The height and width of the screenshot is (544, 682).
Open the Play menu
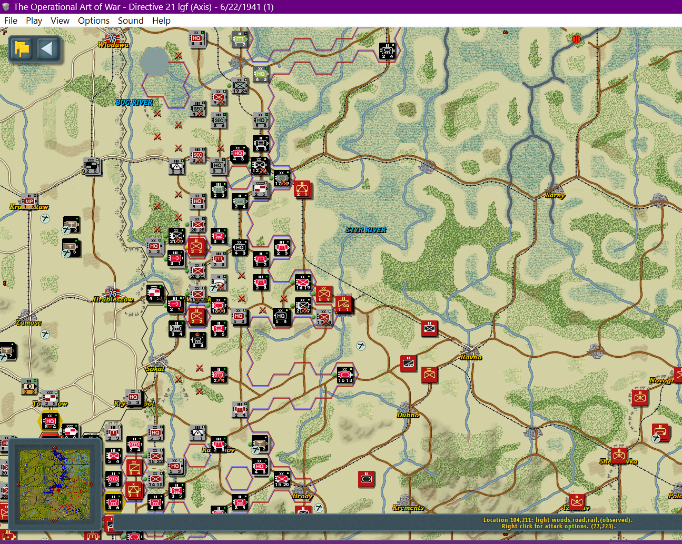coord(34,21)
